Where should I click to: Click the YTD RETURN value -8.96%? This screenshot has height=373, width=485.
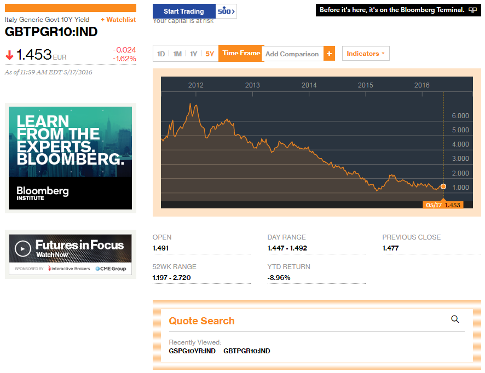coord(279,277)
